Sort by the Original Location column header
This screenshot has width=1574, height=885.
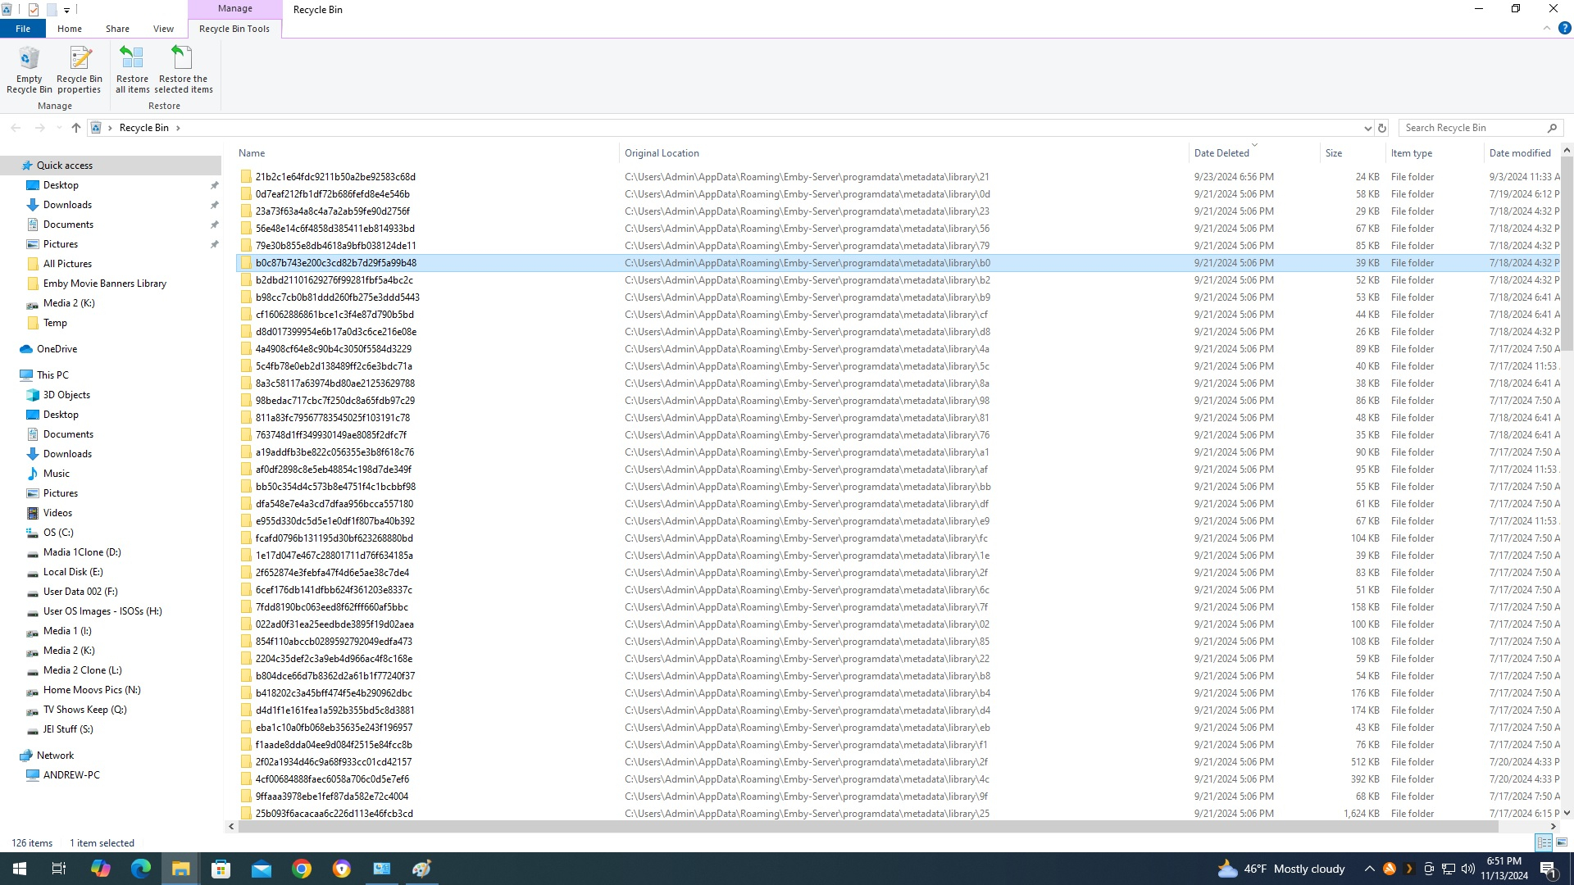coord(662,153)
